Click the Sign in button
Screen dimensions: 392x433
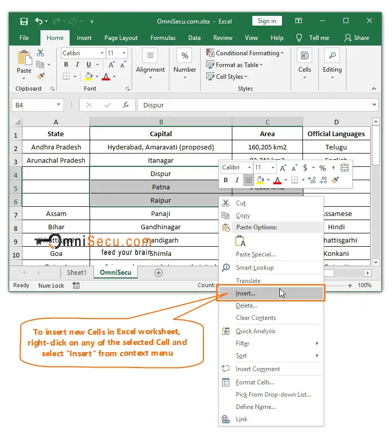(x=267, y=21)
